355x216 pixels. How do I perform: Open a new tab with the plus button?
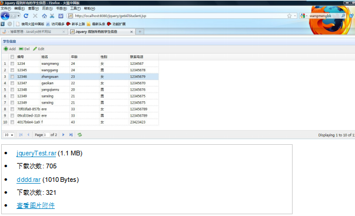coord(140,32)
